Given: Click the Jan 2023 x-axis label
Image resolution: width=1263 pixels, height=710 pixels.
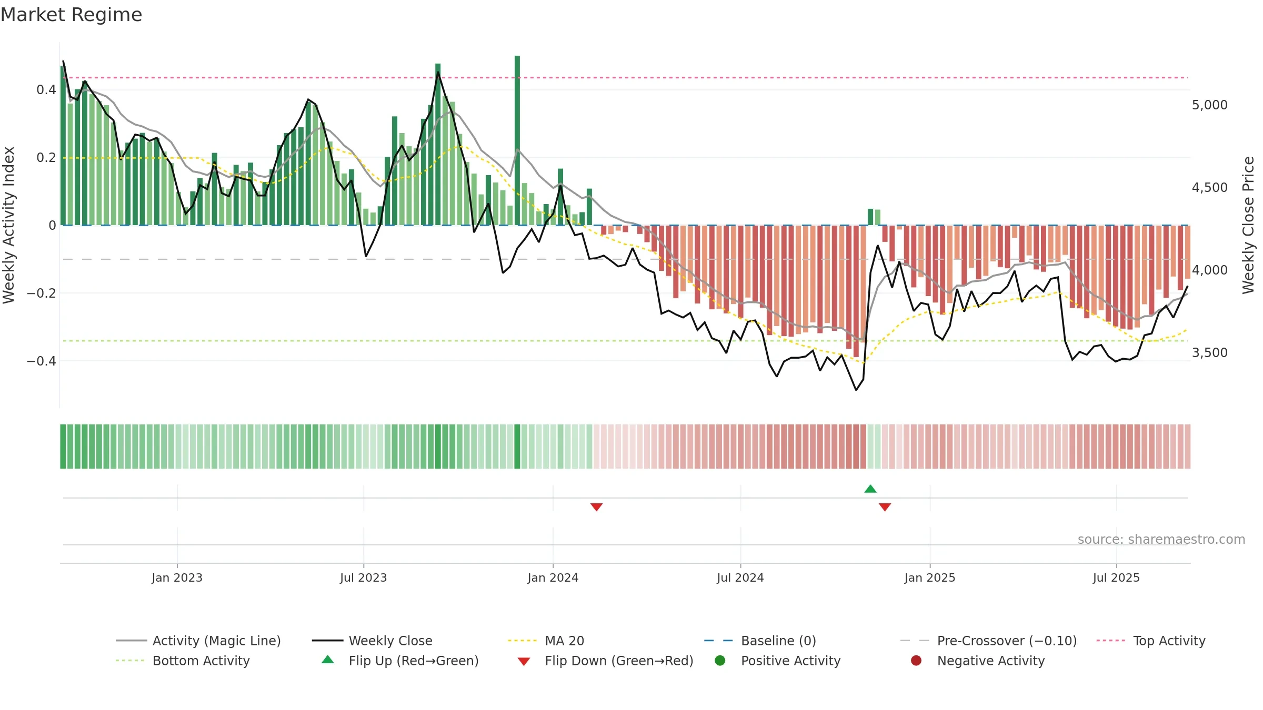Looking at the screenshot, I should point(177,577).
